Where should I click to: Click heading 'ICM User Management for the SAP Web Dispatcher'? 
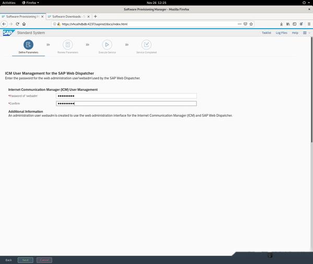[x=50, y=73]
